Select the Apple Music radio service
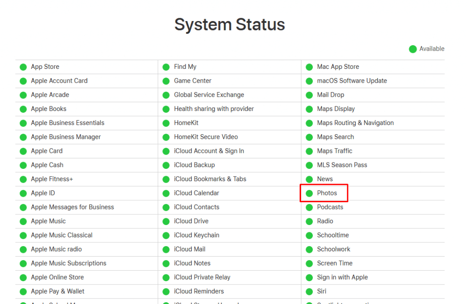Viewport: 467px width, 304px height. 56,249
